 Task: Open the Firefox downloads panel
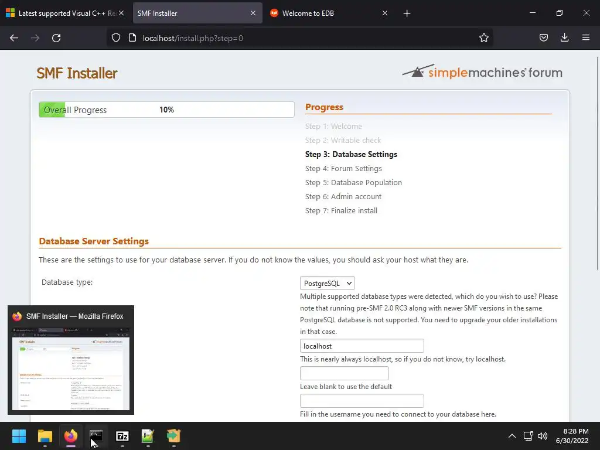pyautogui.click(x=564, y=37)
